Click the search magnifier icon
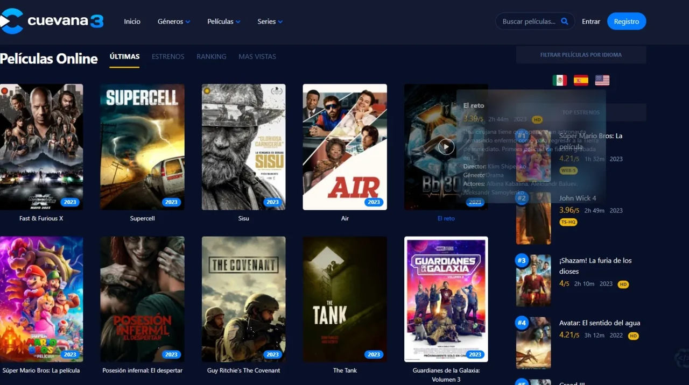 [565, 22]
